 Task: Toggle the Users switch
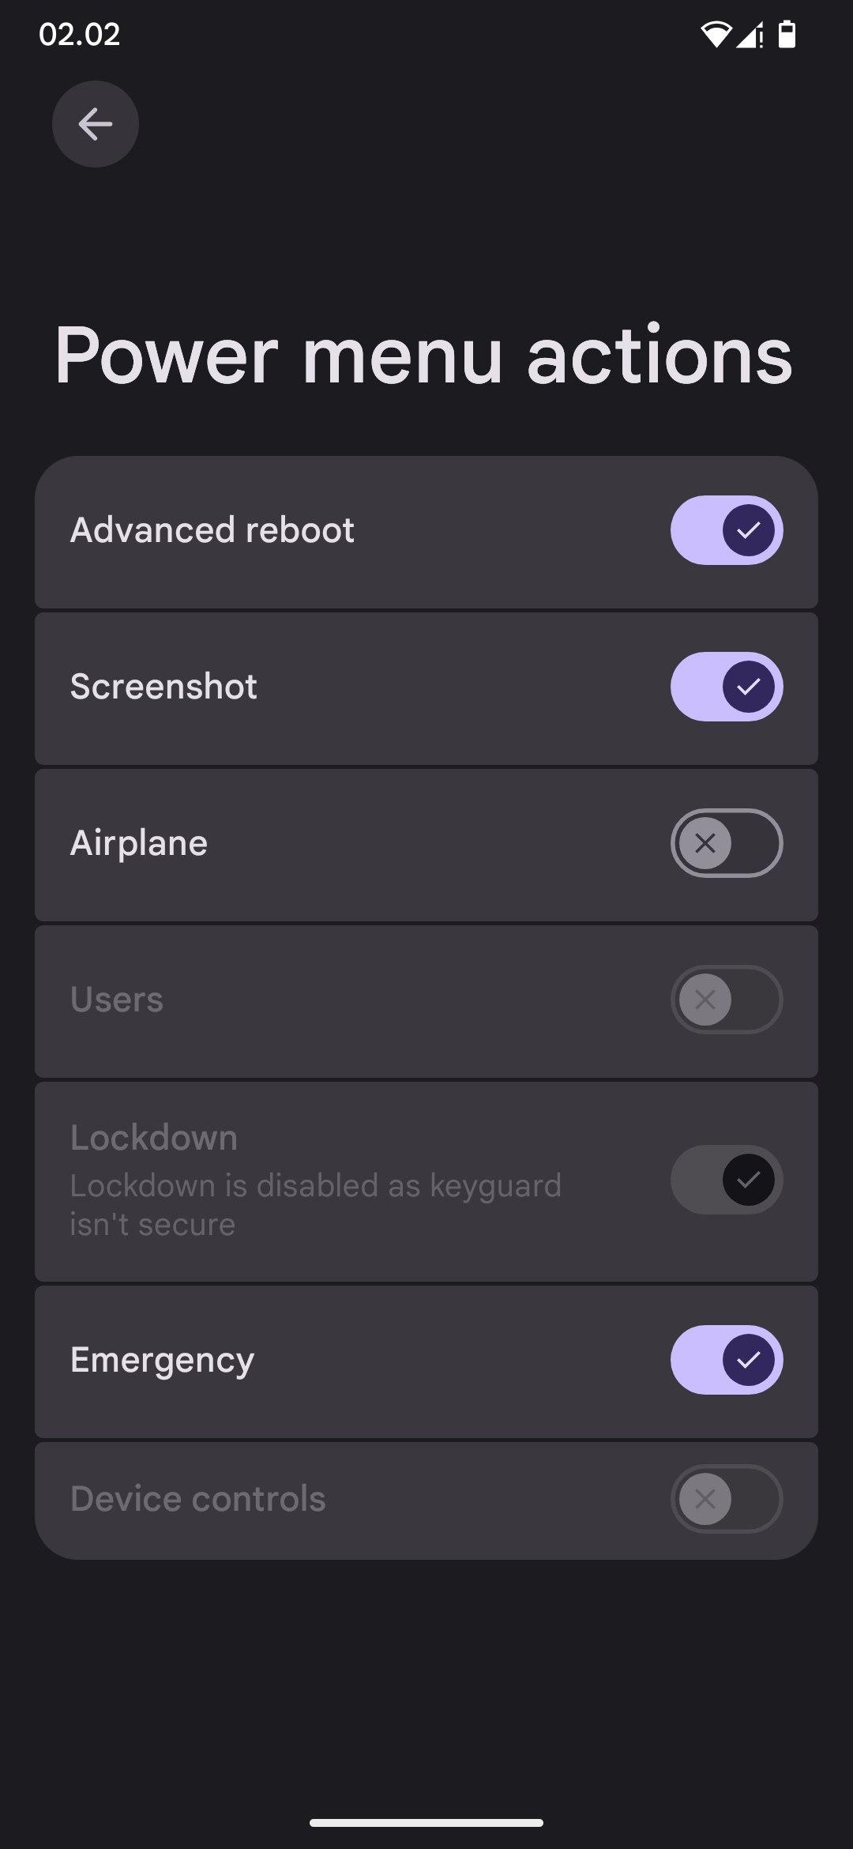(x=727, y=1000)
